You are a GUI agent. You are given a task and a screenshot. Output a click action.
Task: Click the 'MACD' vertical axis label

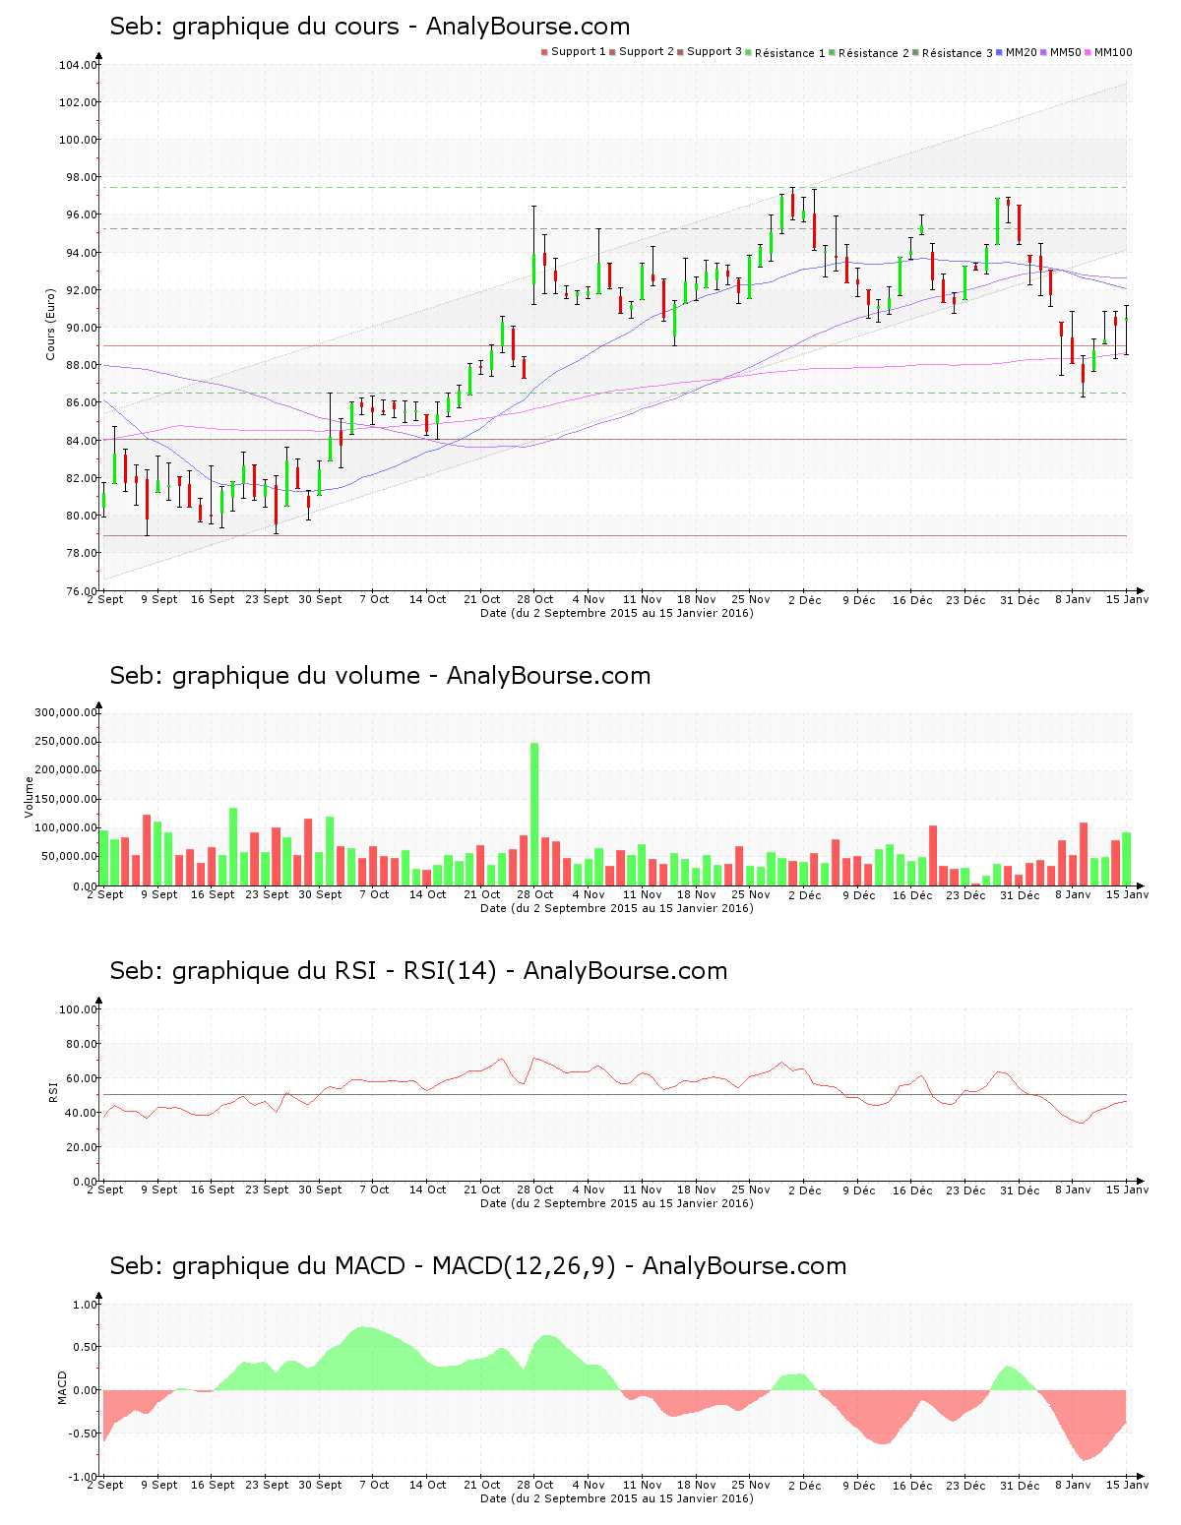click(x=62, y=1387)
